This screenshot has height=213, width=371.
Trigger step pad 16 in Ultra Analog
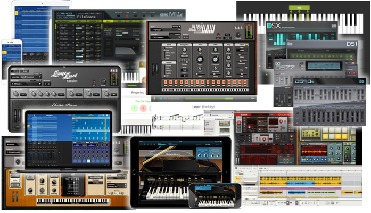tap(245, 83)
